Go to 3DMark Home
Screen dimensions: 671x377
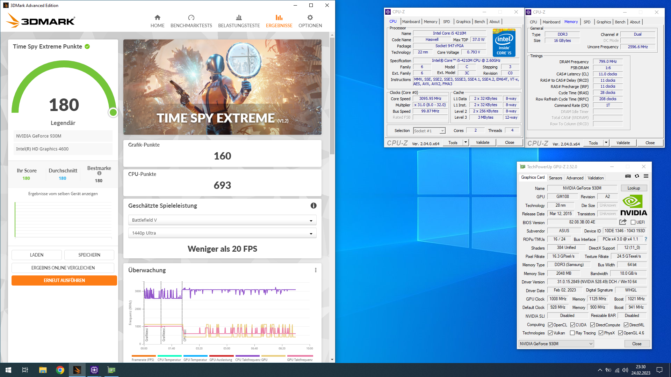click(157, 21)
